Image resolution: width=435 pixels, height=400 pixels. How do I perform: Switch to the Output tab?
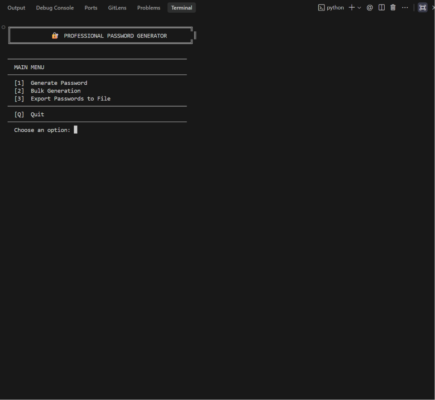click(16, 8)
